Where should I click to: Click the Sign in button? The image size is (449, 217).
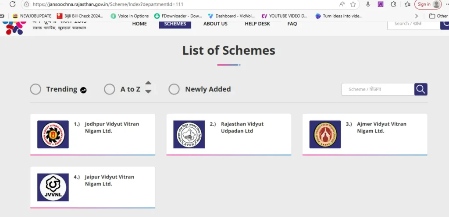click(x=428, y=4)
